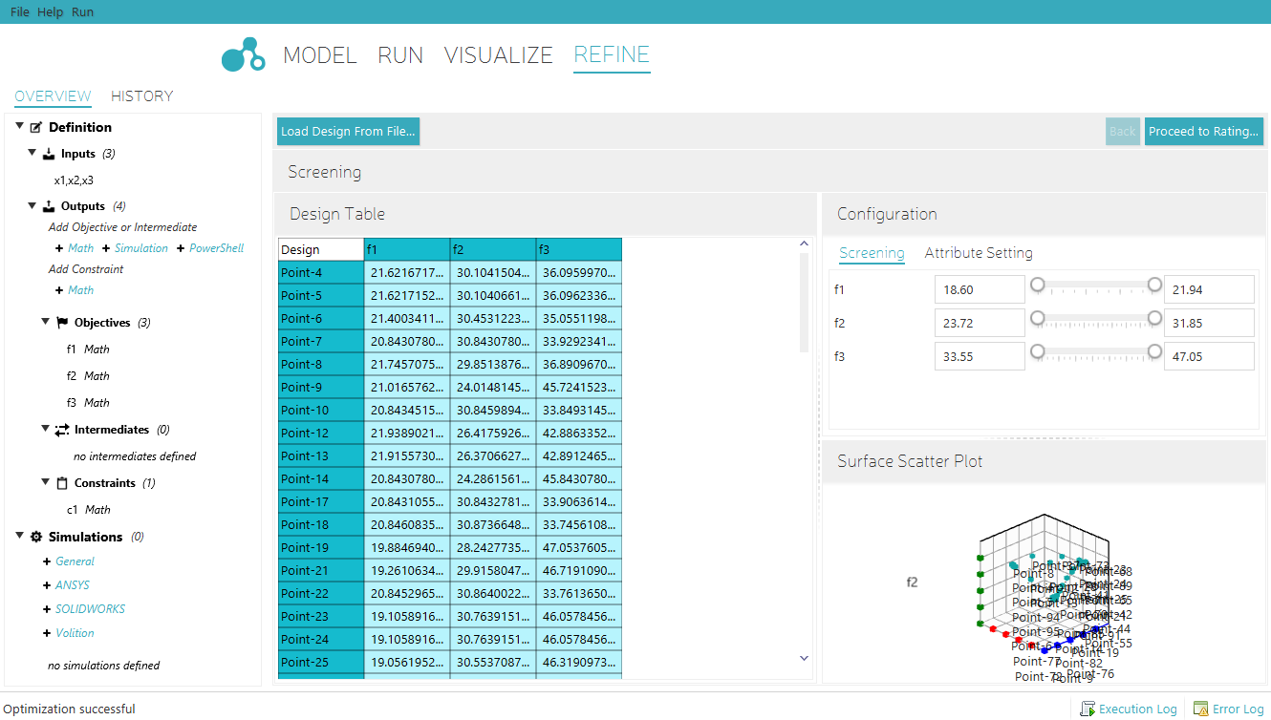The height and width of the screenshot is (720, 1271).
Task: Click the Intermediates arrows icon
Action: (62, 430)
